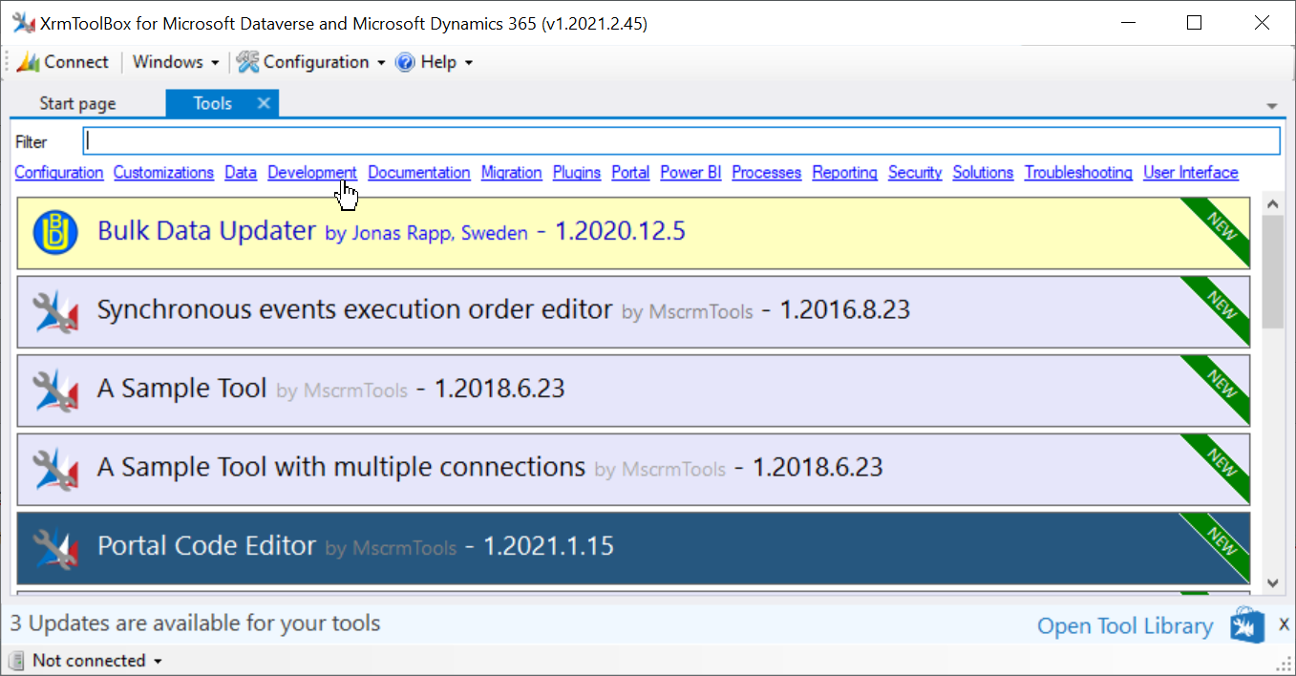The image size is (1296, 676).
Task: Click the Connect button
Action: click(63, 62)
